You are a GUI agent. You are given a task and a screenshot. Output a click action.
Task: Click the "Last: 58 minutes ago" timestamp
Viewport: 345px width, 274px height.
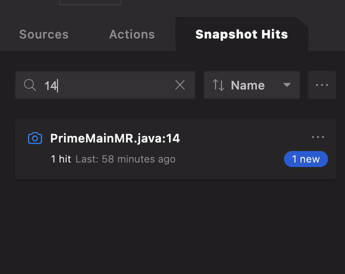coord(125,159)
